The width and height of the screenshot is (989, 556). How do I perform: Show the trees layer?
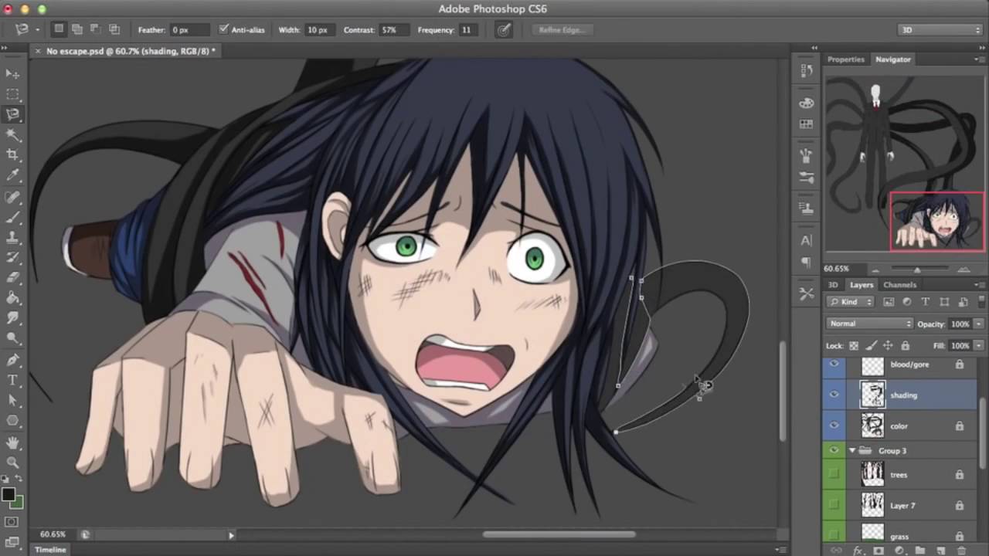point(834,475)
